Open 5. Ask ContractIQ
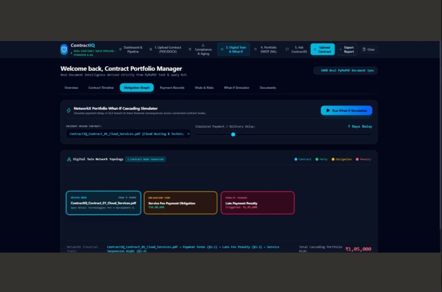The image size is (442, 292). (296, 49)
